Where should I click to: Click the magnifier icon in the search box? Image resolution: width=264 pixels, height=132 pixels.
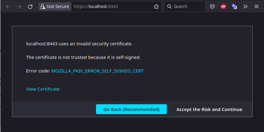pyautogui.click(x=169, y=6)
